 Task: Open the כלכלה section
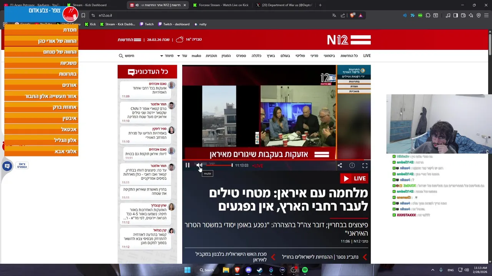(x=256, y=56)
